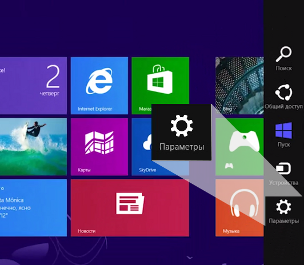
Task: Open the surfer photo tile
Action: [33, 147]
